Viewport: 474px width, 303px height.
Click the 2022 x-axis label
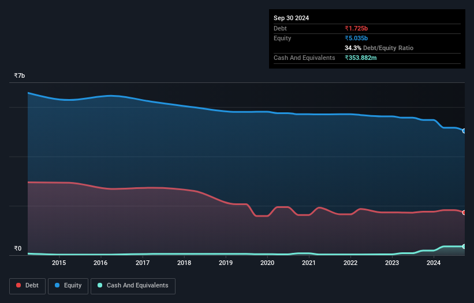pos(350,263)
